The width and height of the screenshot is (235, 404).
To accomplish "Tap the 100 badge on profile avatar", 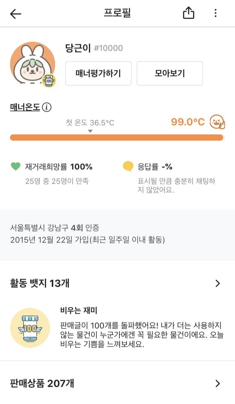I will click(49, 80).
